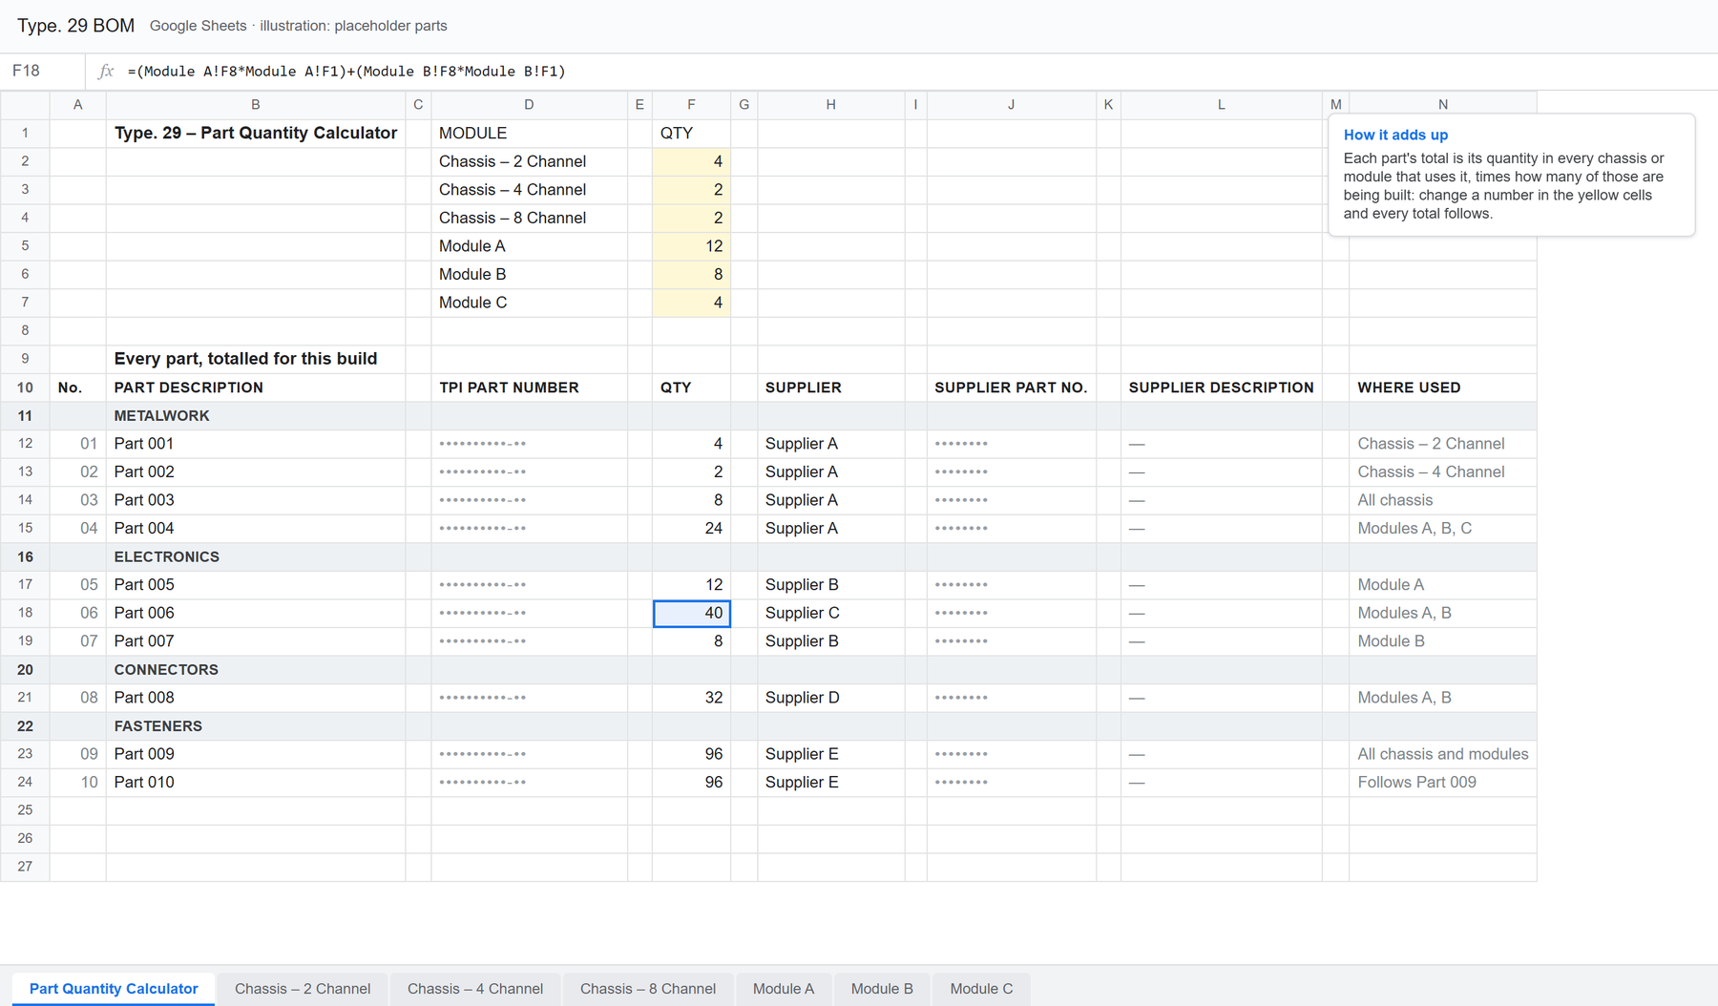This screenshot has height=1006, width=1718.
Task: Click the SUPPLIER DESCRIPTION header cell
Action: 1221,388
